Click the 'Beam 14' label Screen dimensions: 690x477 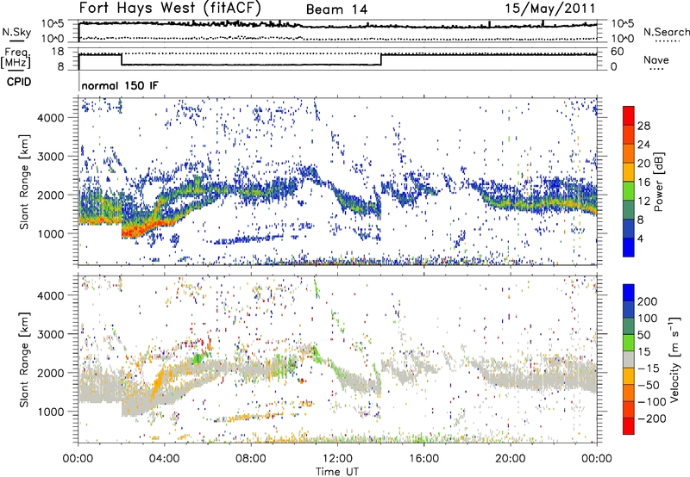click(x=336, y=9)
